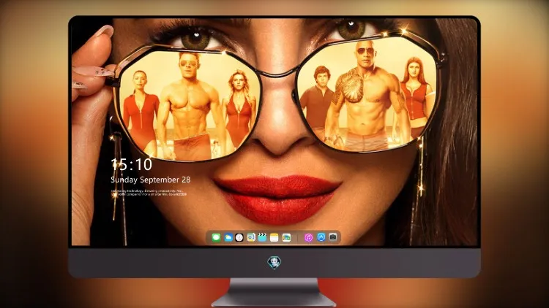Click the monitor stand
Viewport: 549px width, 308px height.
coord(274,293)
